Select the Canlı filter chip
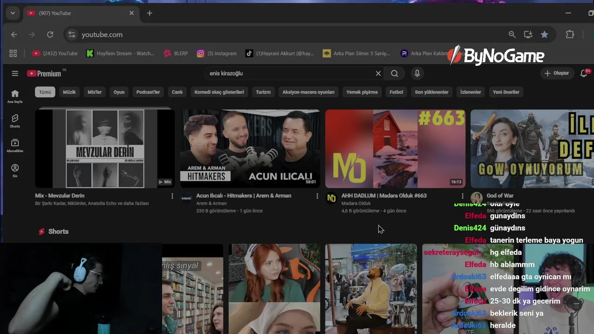The width and height of the screenshot is (594, 334). [x=177, y=92]
